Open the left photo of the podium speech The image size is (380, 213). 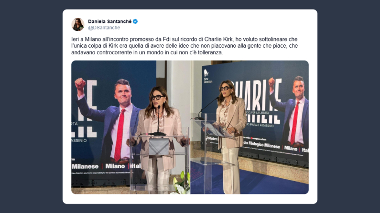pyautogui.click(x=130, y=127)
